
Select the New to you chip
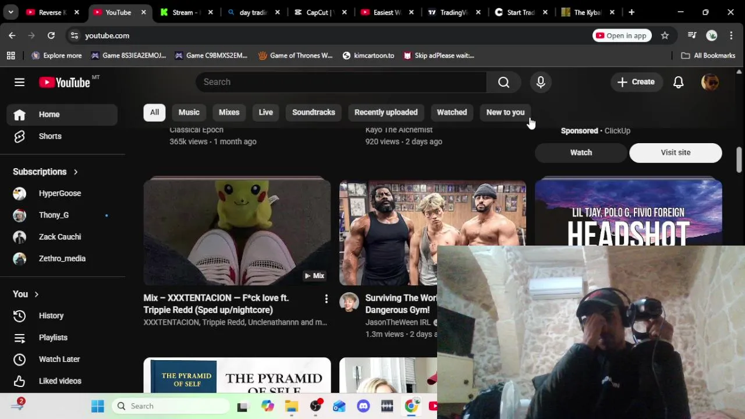[x=505, y=112]
